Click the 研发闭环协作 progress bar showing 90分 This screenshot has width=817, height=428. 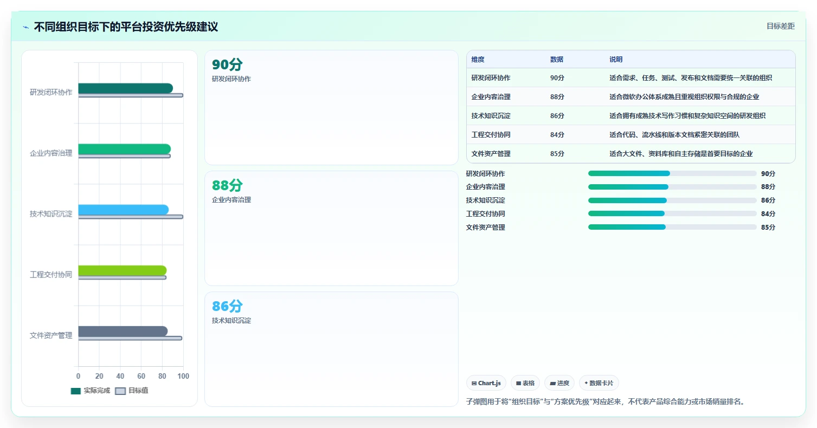pos(672,173)
